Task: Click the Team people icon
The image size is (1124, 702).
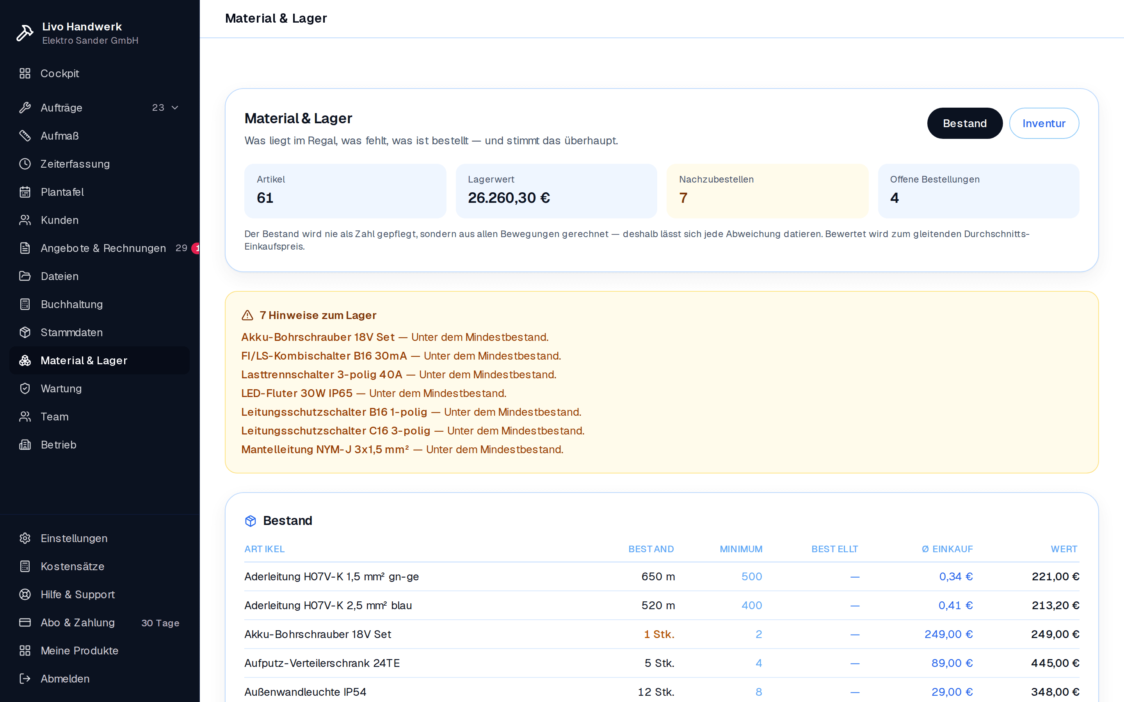Action: [x=25, y=417]
